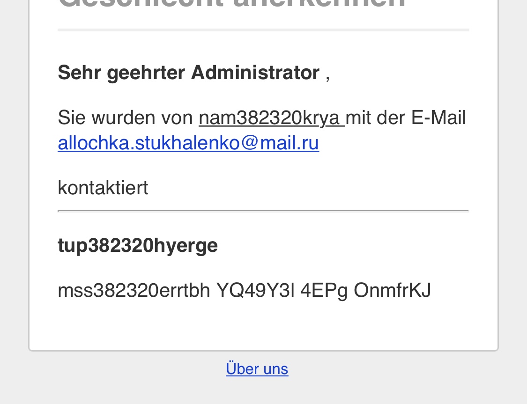Open the nam382320krya sender link
Screen dimensions: 527x404
click(x=271, y=118)
